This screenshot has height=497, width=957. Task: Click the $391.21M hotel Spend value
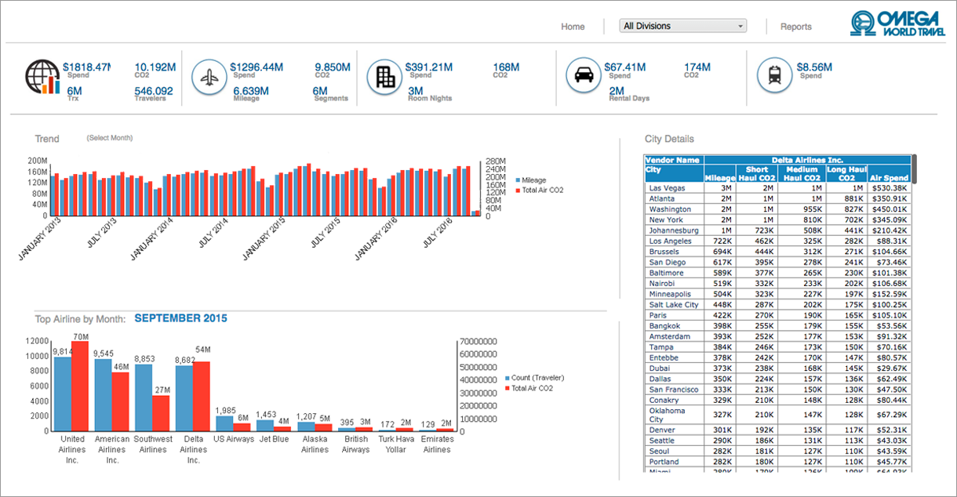tap(429, 67)
